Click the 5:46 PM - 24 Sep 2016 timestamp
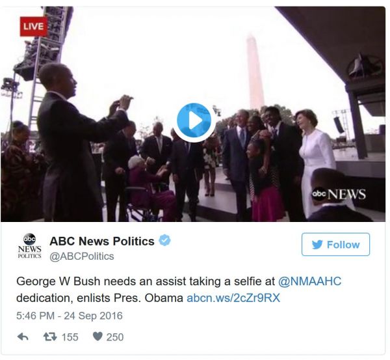390x360 pixels. click(x=69, y=316)
